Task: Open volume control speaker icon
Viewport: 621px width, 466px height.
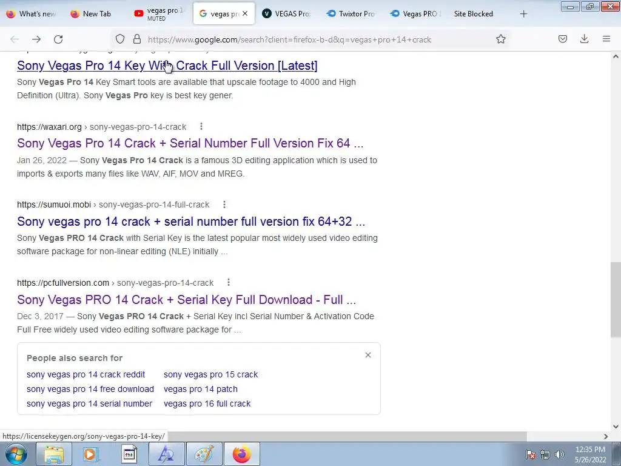Action: (560, 454)
